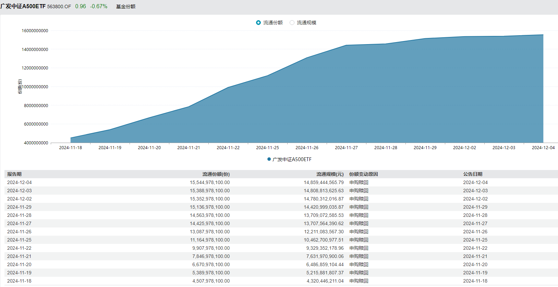Click share value 7,846,978,100.00

(x=211, y=256)
